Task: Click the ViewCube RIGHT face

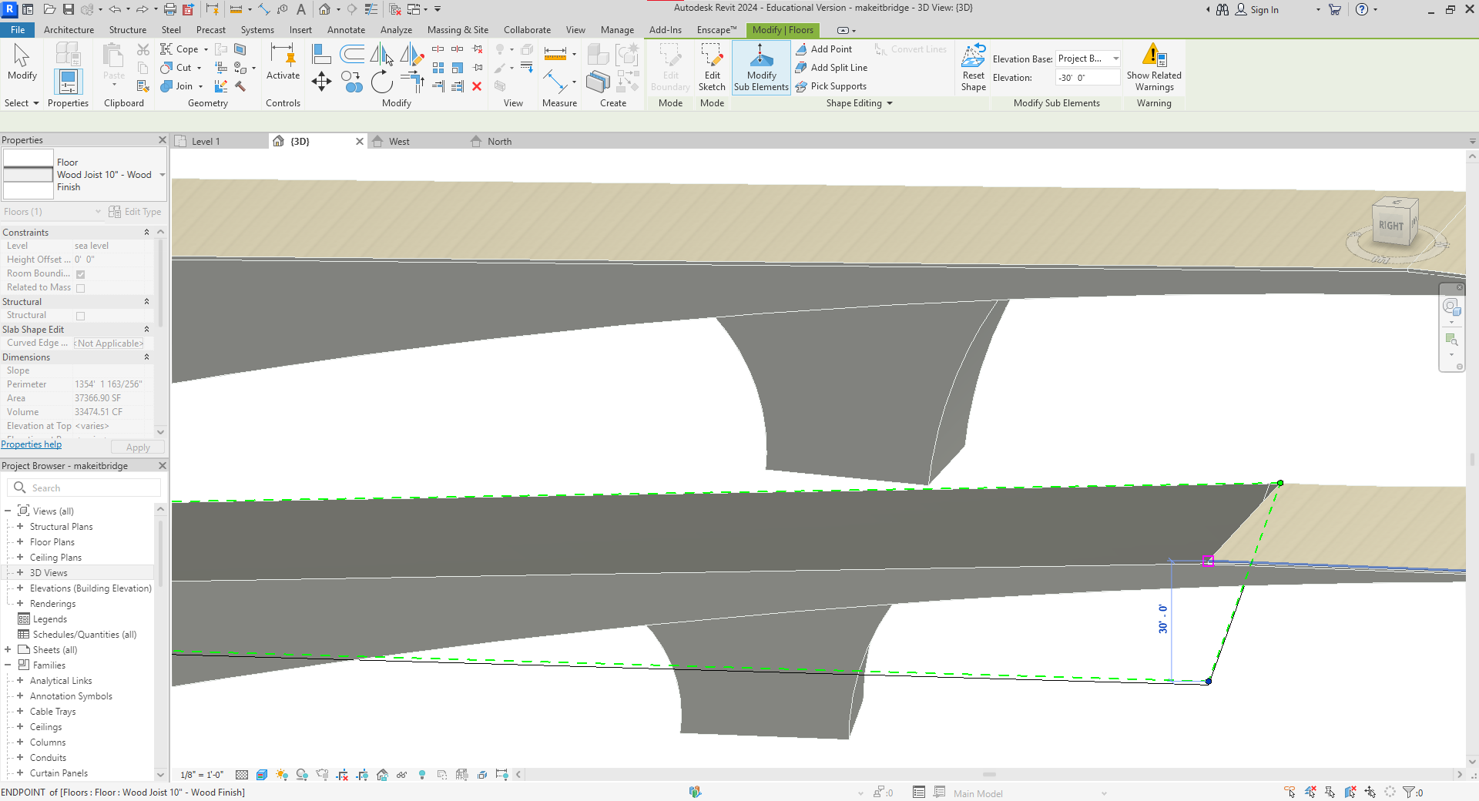Action: tap(1390, 225)
